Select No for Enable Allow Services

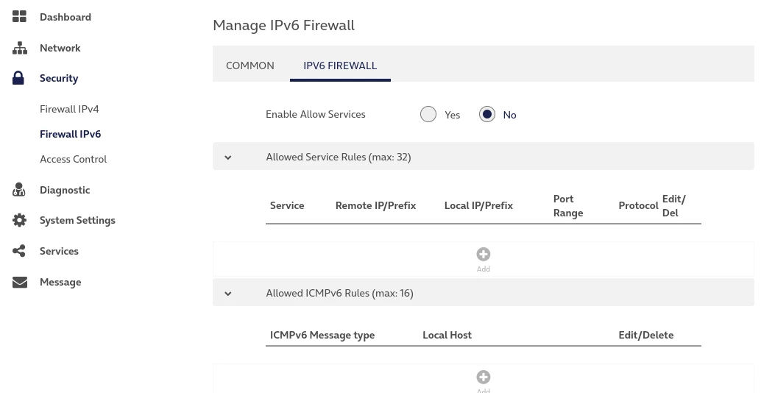(x=487, y=114)
